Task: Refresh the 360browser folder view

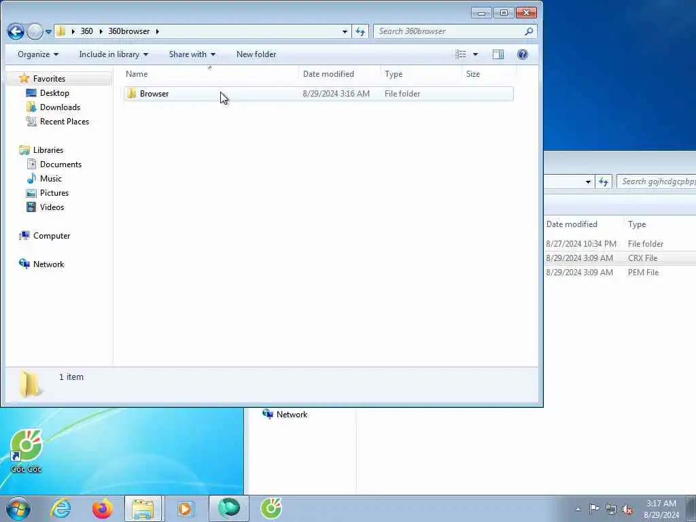Action: (x=360, y=31)
